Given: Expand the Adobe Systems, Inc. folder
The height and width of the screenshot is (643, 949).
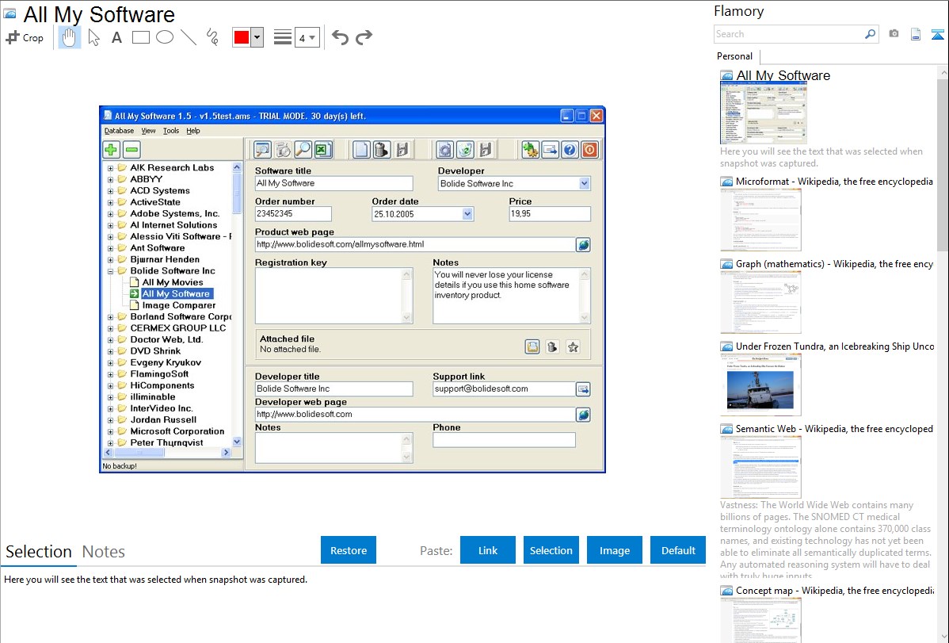Looking at the screenshot, I should coord(110,214).
